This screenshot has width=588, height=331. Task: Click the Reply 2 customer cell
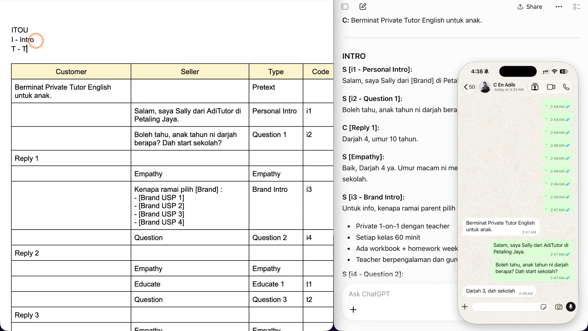click(71, 253)
